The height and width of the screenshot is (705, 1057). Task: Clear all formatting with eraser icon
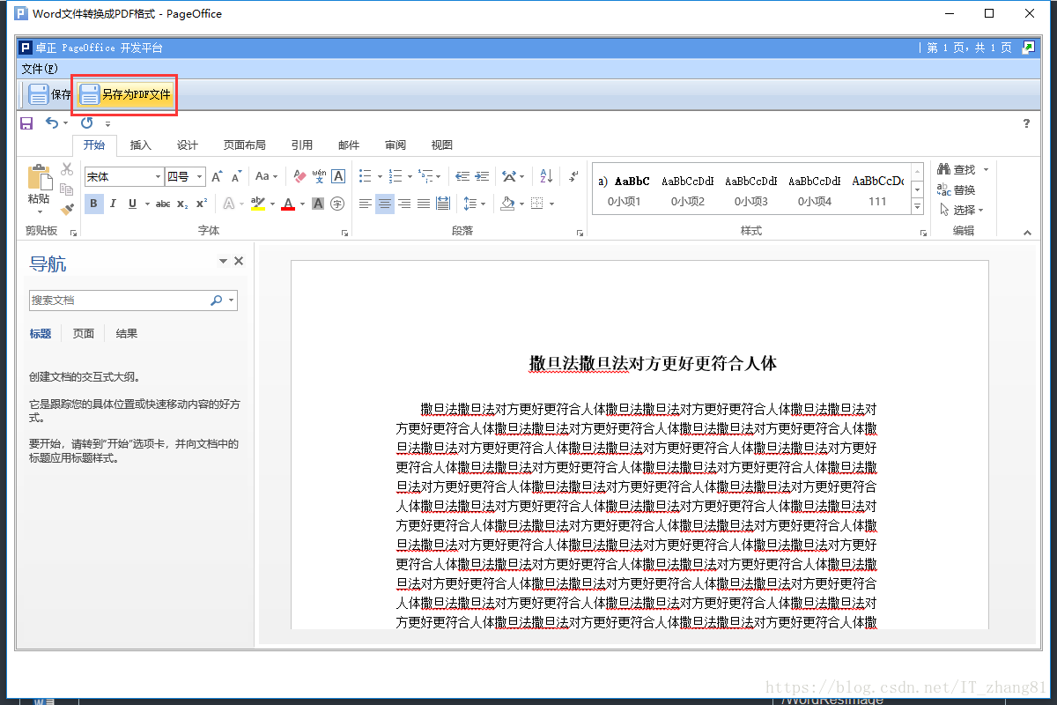coord(299,176)
